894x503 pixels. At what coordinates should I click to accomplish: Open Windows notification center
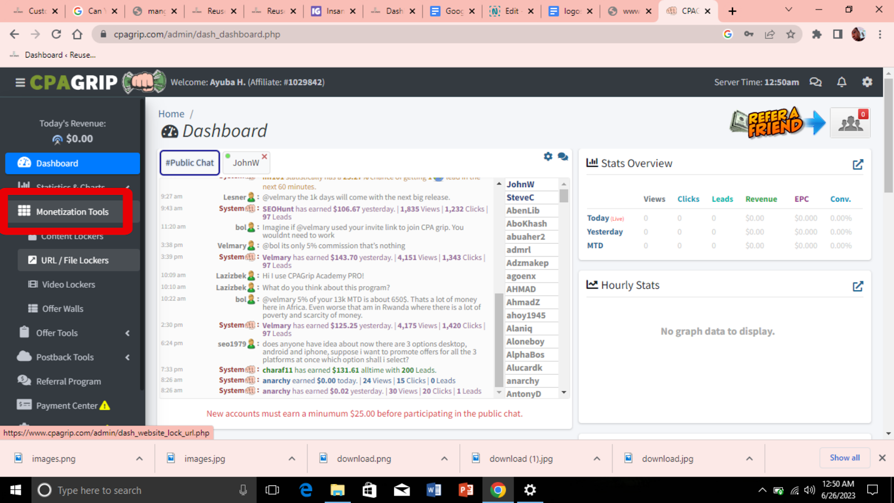872,490
